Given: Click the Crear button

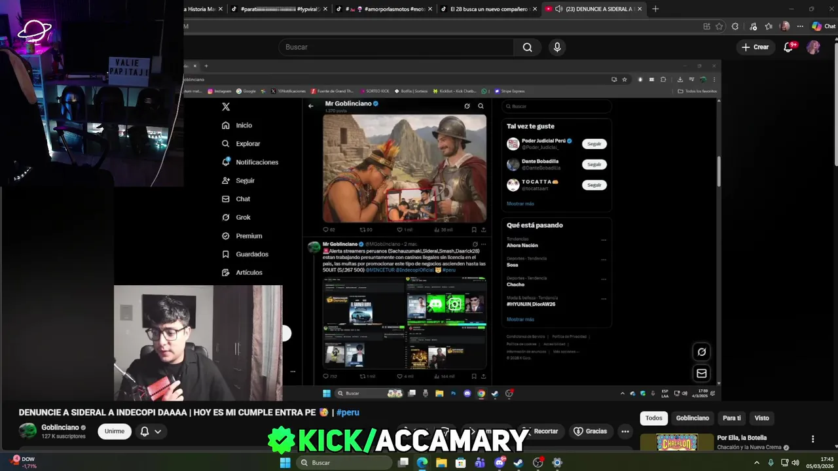Looking at the screenshot, I should pyautogui.click(x=755, y=47).
